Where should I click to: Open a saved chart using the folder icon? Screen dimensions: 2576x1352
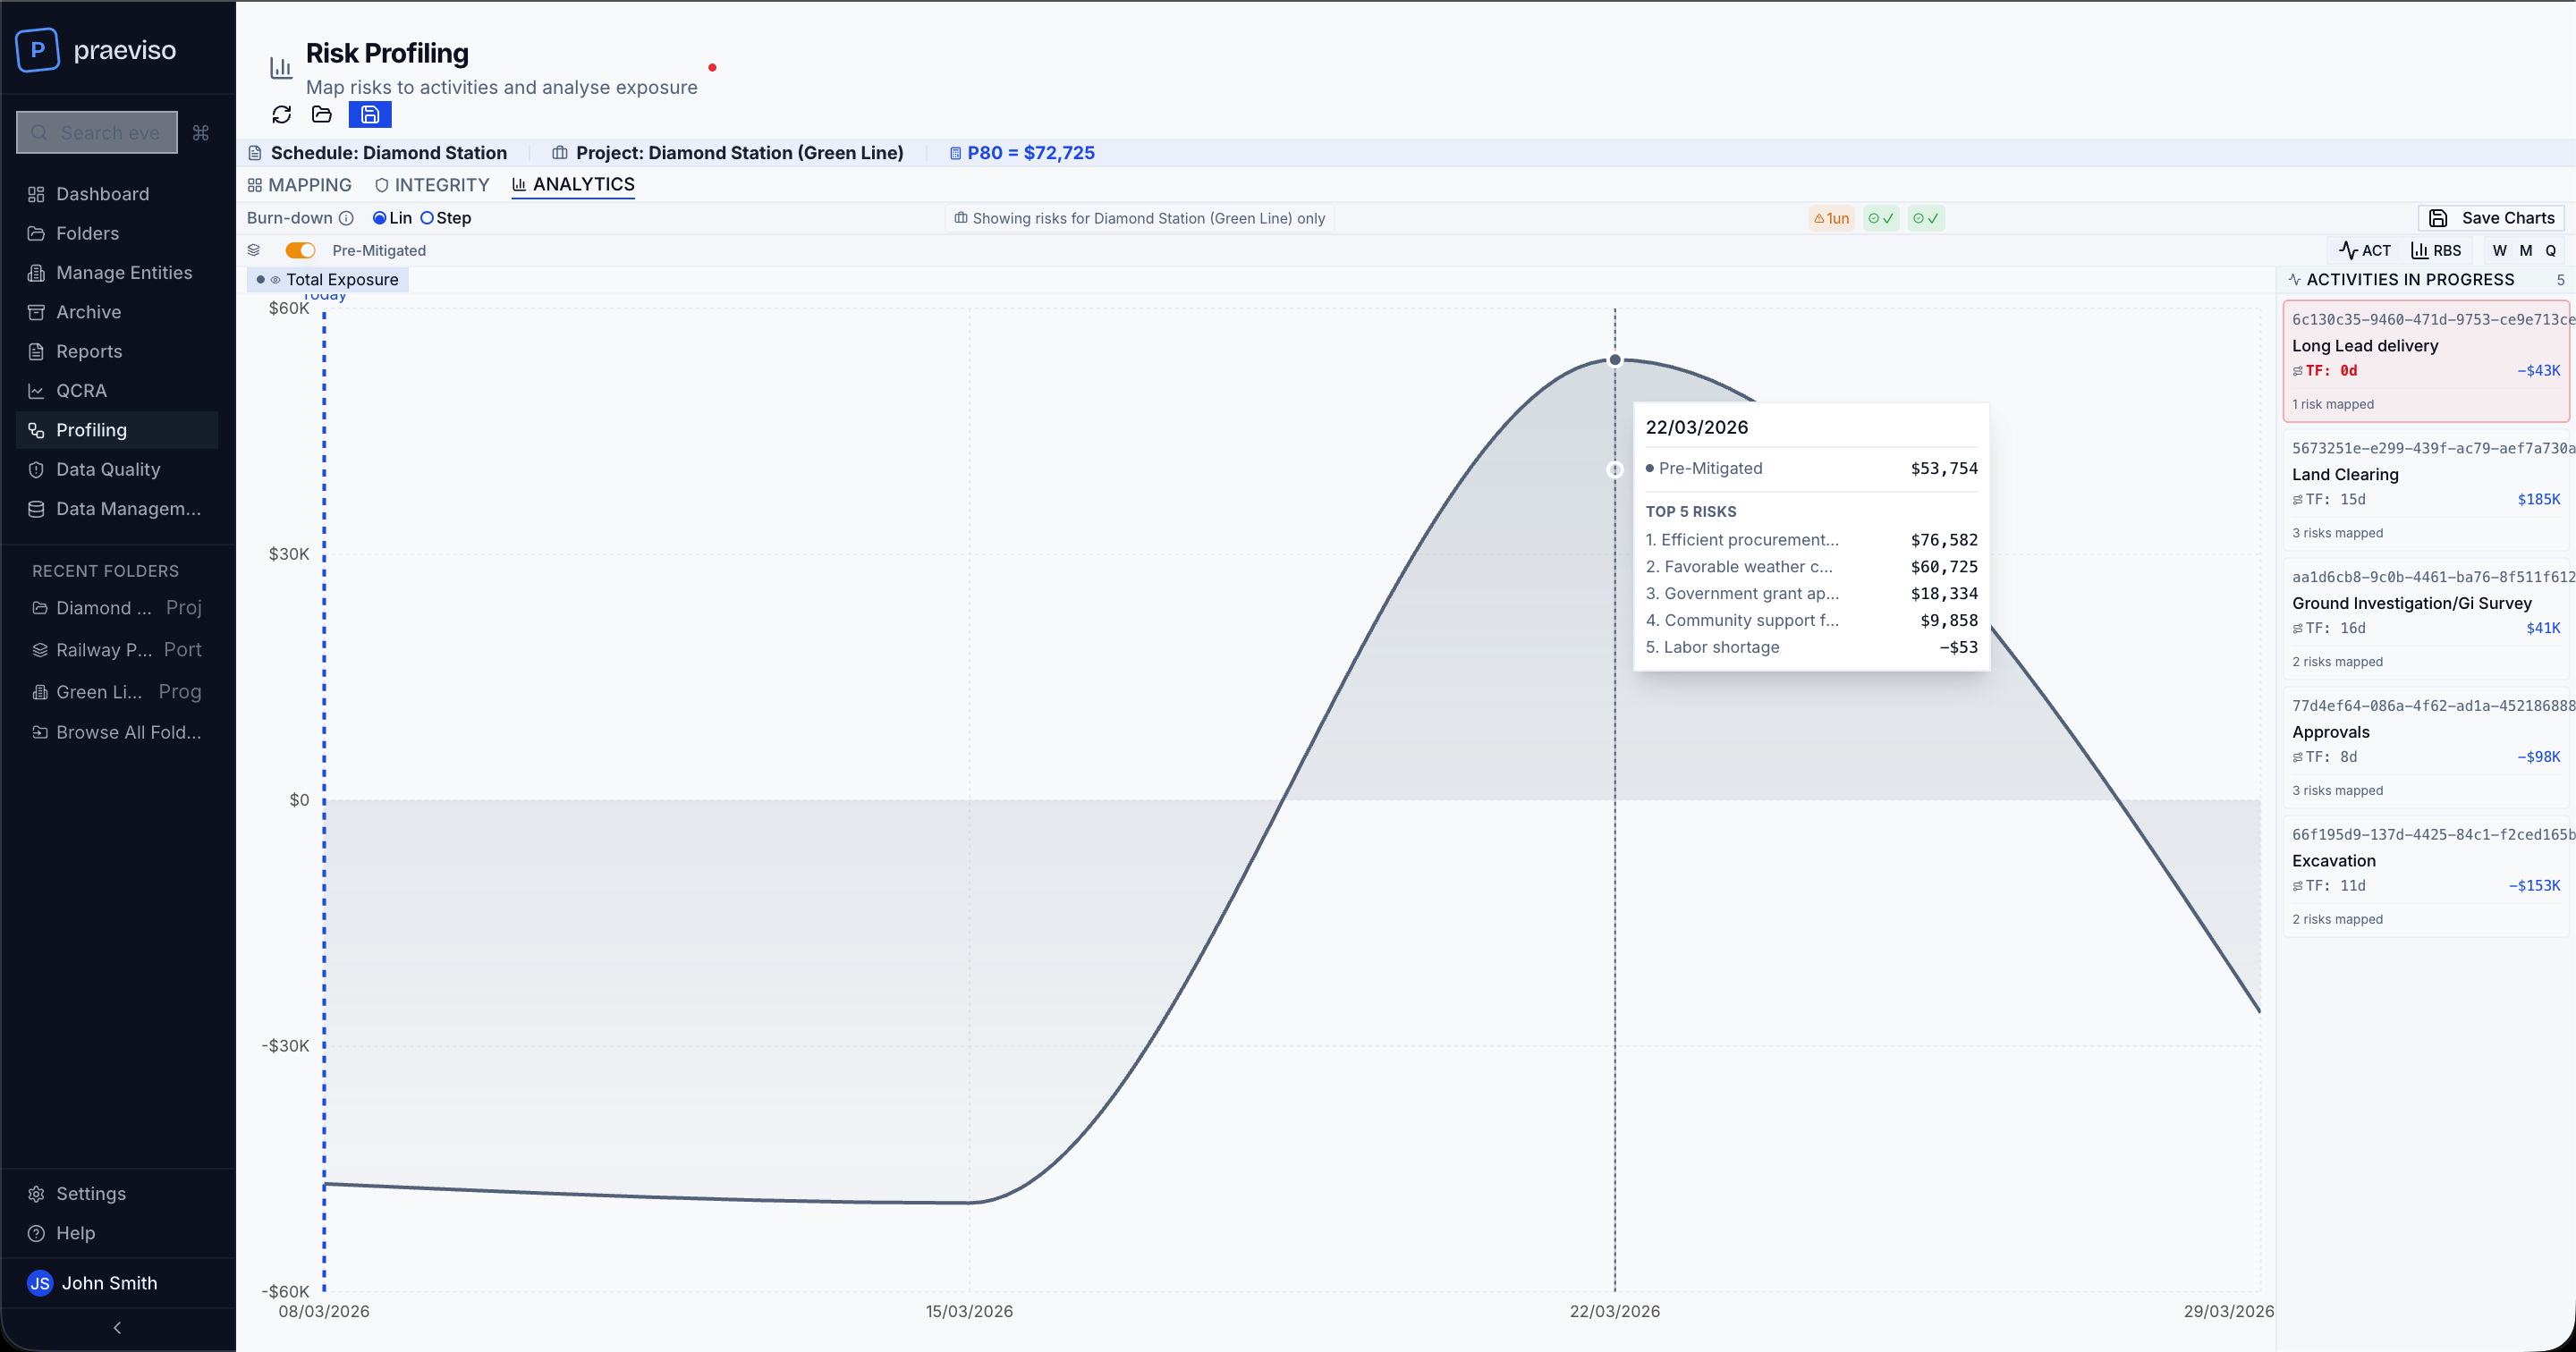click(322, 115)
